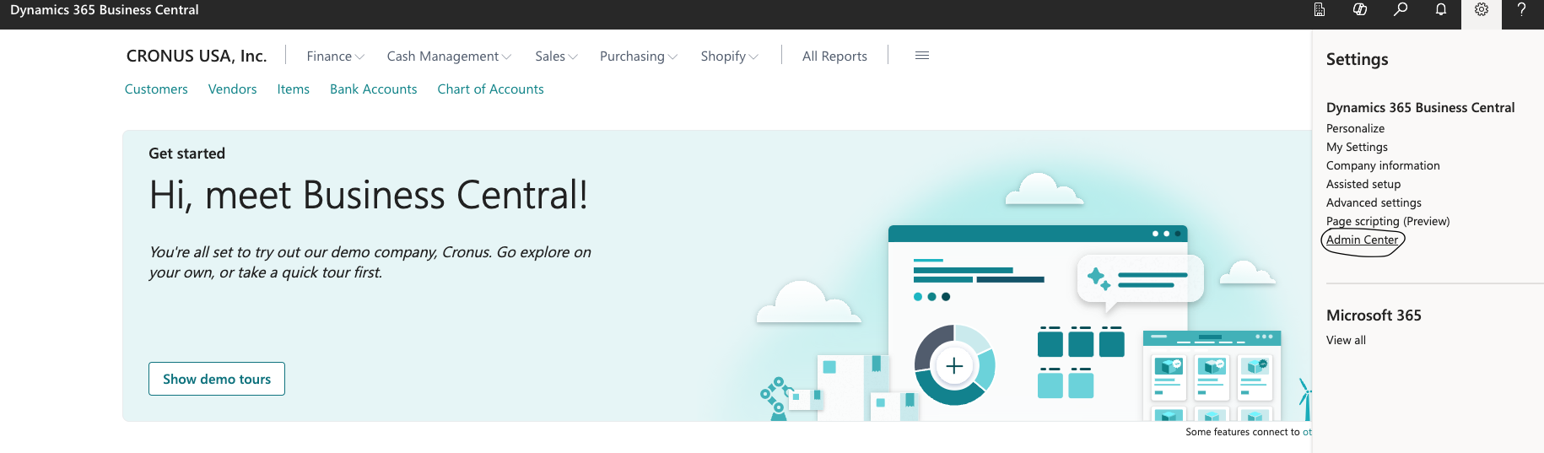This screenshot has height=453, width=1544.
Task: Open the Help question mark icon
Action: point(1522,10)
